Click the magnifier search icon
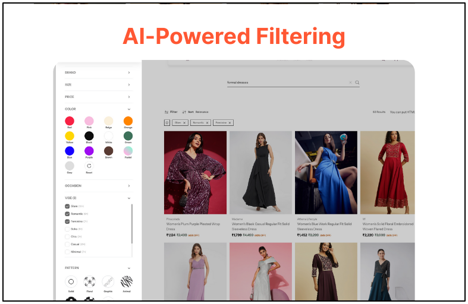Viewport: 468px width, 304px height. [x=357, y=83]
